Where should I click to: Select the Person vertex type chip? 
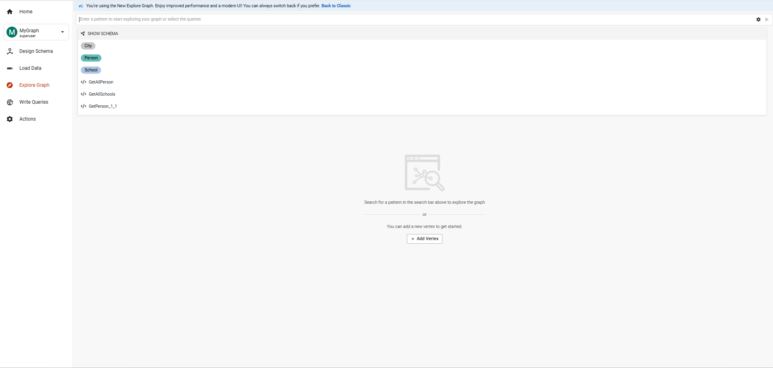(x=91, y=58)
